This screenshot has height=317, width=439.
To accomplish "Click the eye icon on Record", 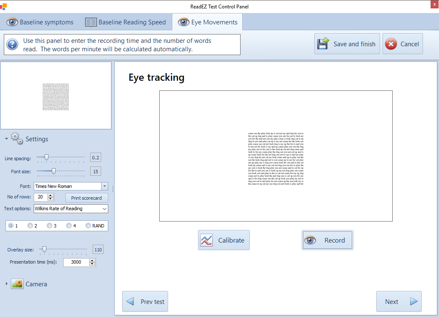I will click(x=311, y=240).
